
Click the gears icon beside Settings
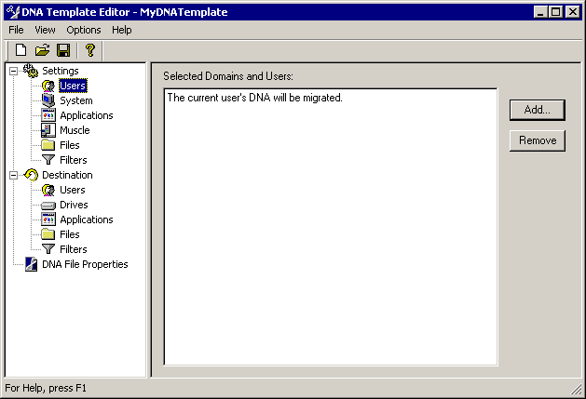tap(31, 70)
